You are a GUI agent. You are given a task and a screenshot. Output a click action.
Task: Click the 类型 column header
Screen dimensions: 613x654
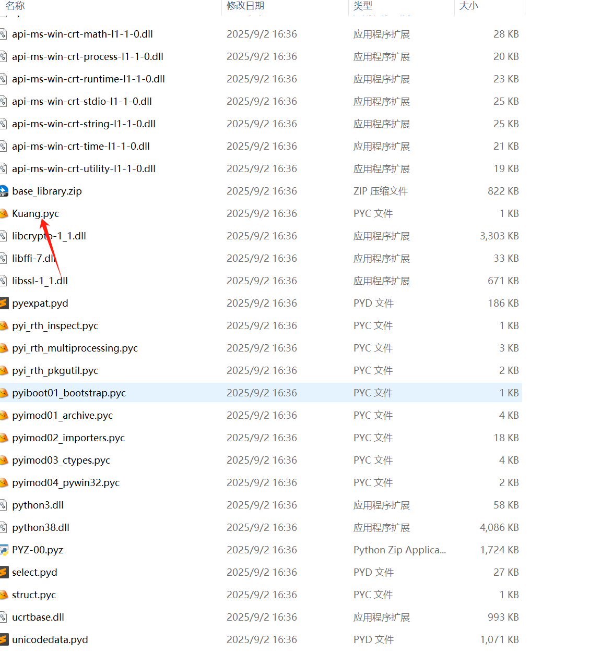click(363, 6)
